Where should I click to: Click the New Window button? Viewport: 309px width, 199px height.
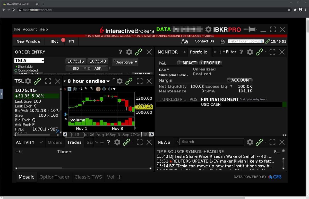click(28, 41)
